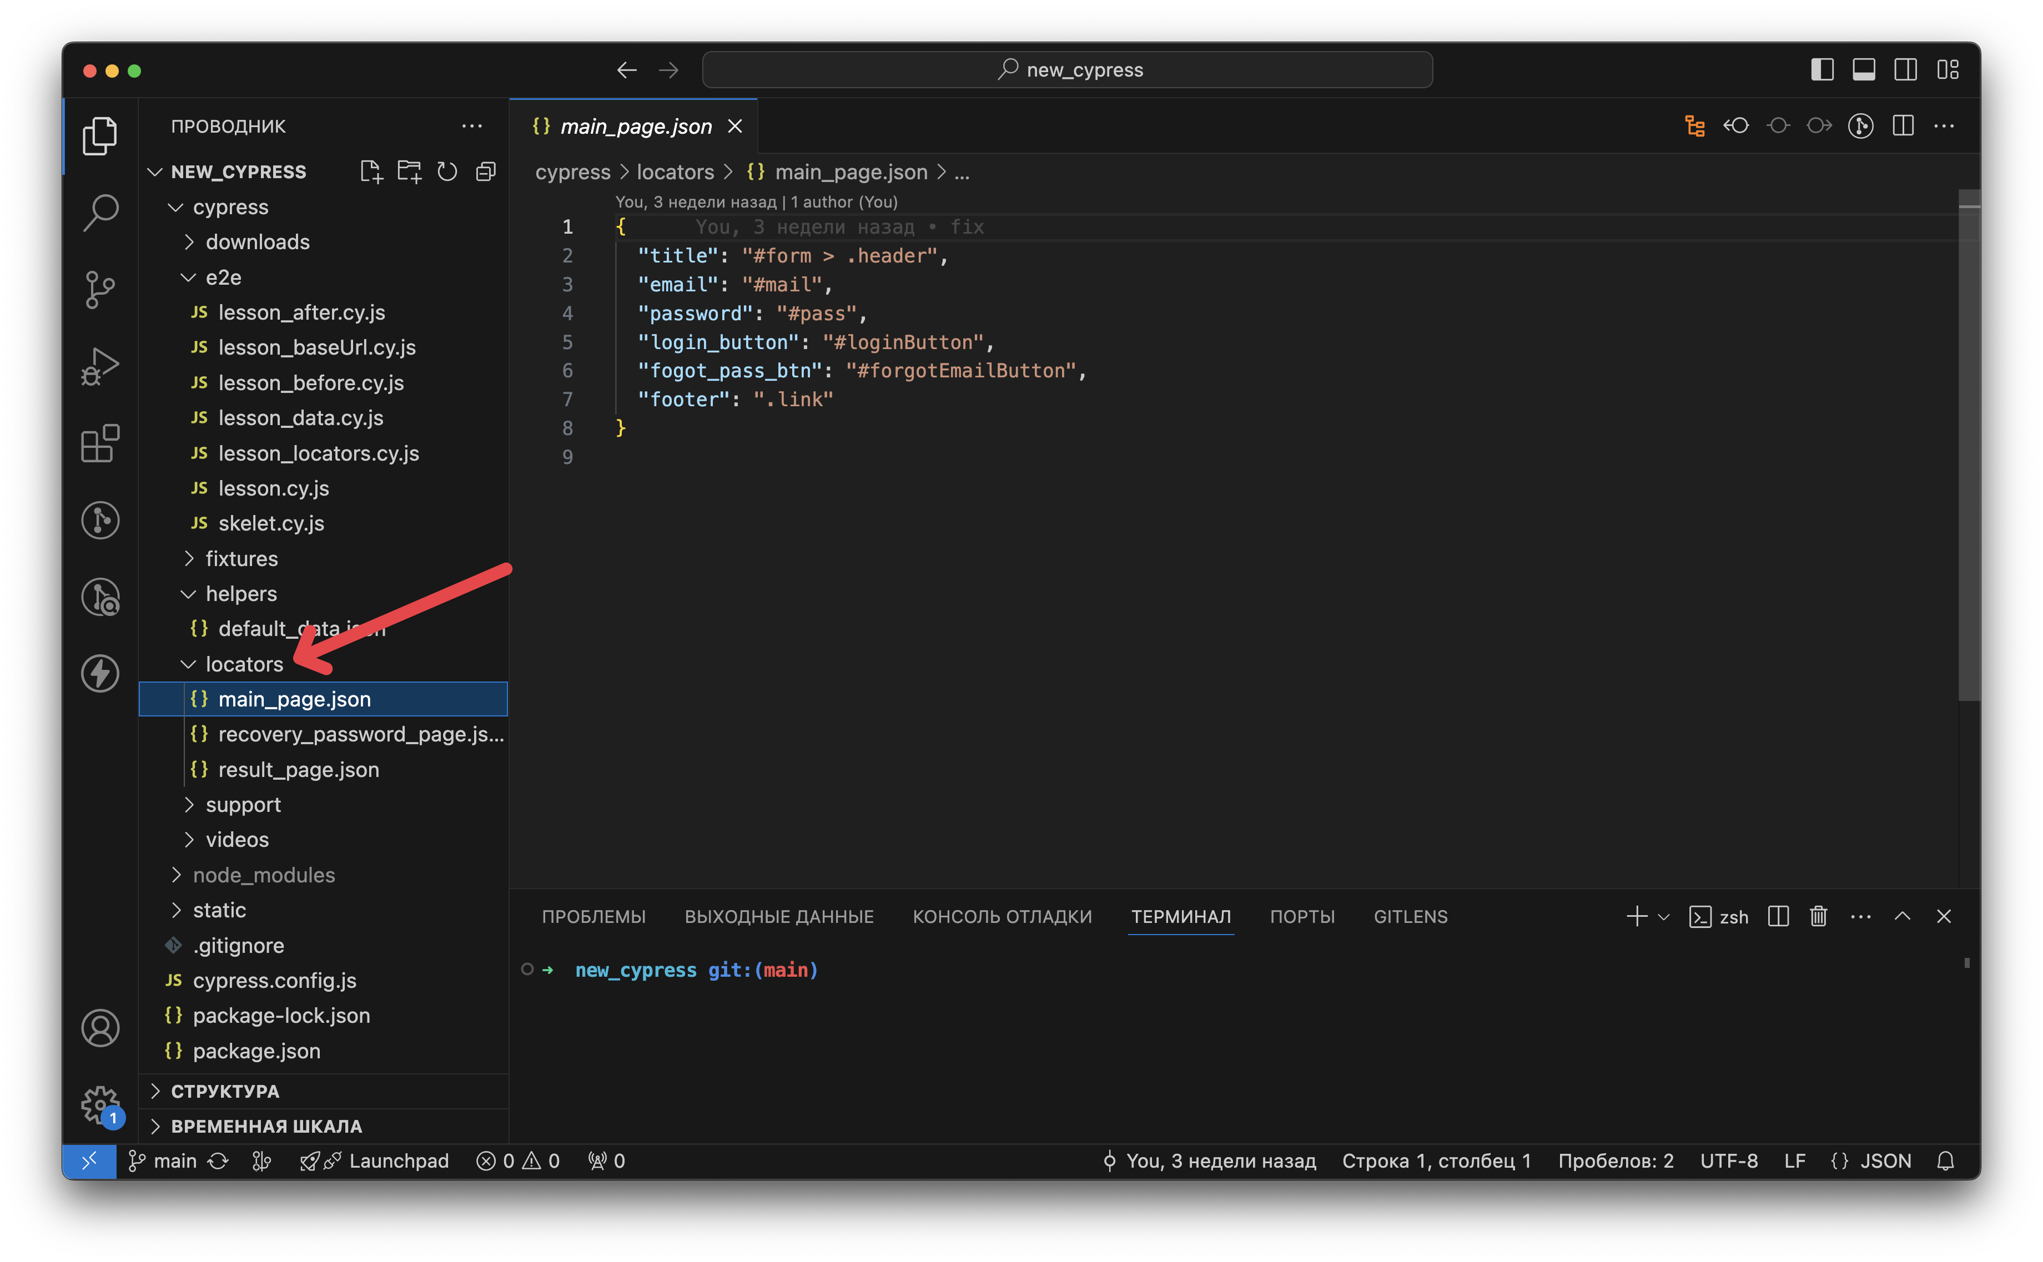Toggle the bottom panel visibility

[1864, 70]
